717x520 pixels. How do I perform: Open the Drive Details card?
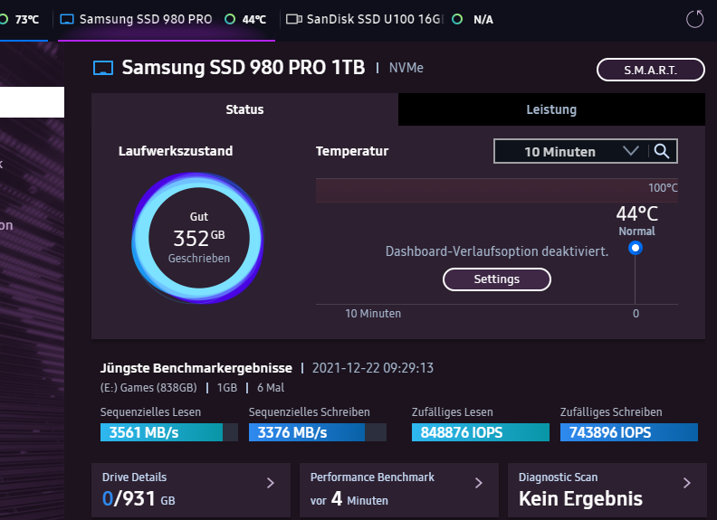191,490
